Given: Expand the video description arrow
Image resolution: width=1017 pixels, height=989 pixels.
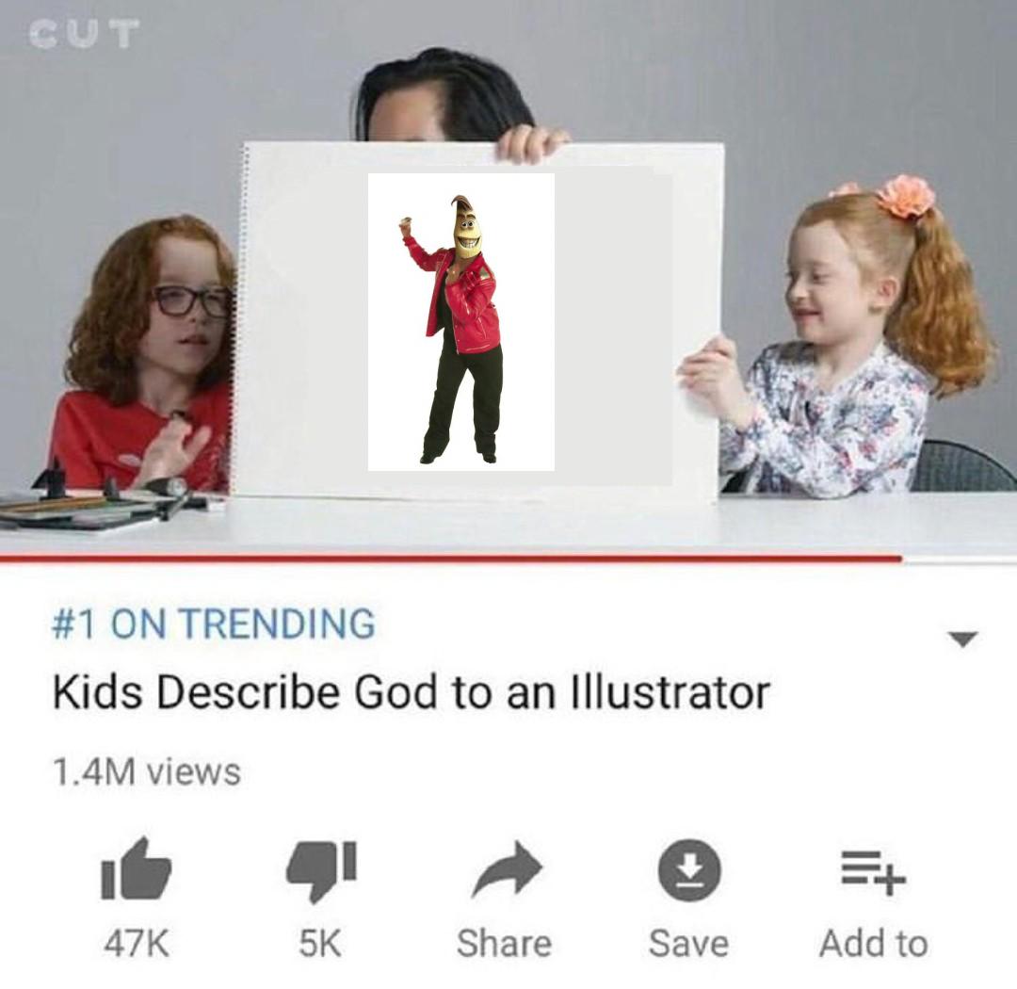Looking at the screenshot, I should (x=962, y=640).
